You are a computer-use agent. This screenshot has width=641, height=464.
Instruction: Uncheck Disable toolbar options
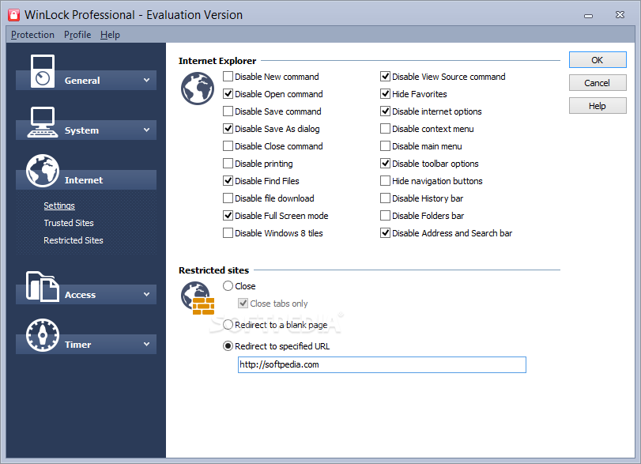tap(385, 164)
